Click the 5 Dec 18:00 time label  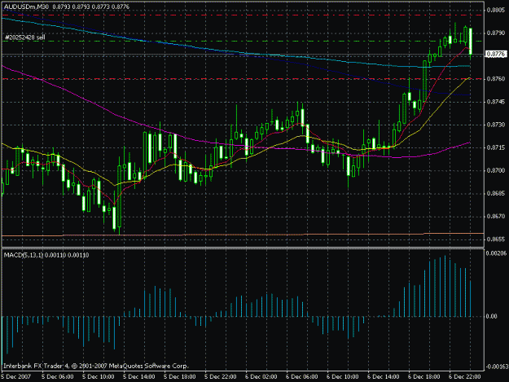pyautogui.click(x=180, y=377)
